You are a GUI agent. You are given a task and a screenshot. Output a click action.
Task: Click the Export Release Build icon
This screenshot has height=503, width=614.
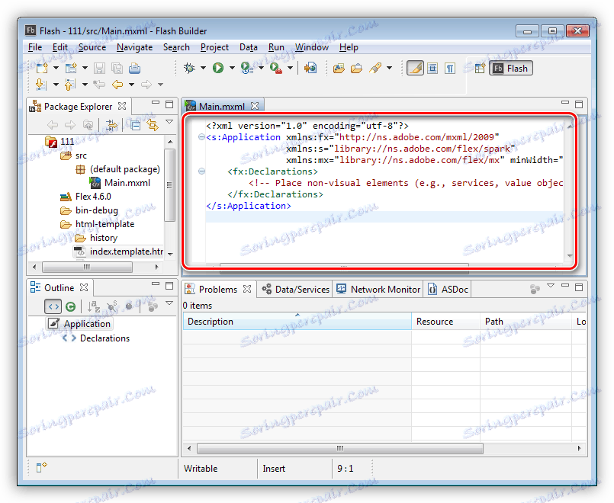point(310,68)
